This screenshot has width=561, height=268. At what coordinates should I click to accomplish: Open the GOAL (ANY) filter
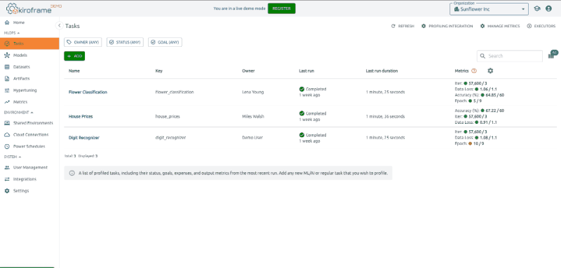pos(165,42)
